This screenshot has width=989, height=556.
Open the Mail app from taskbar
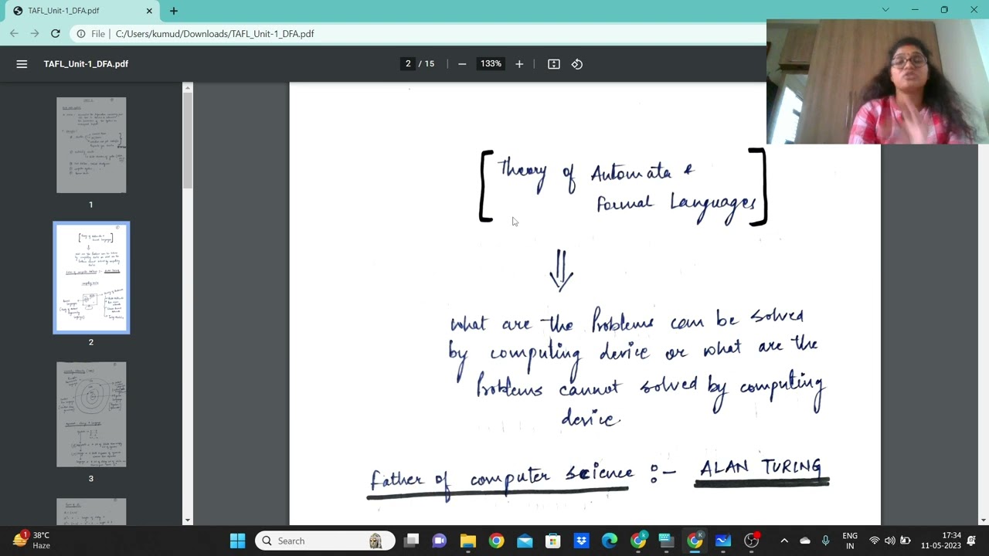[525, 541]
